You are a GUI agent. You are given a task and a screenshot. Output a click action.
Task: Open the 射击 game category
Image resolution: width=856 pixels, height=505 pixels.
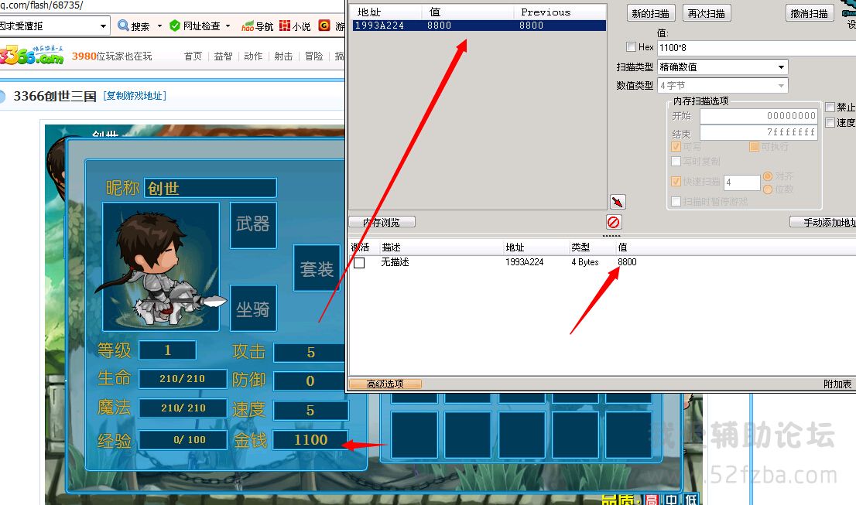[x=283, y=56]
